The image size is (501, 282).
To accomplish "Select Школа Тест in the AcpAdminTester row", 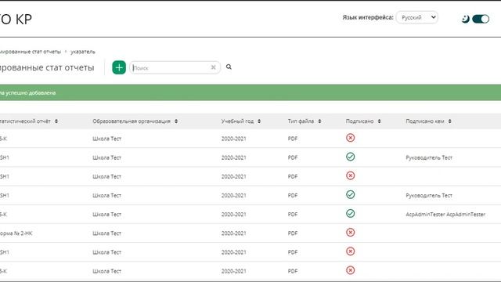I will click(x=106, y=214).
